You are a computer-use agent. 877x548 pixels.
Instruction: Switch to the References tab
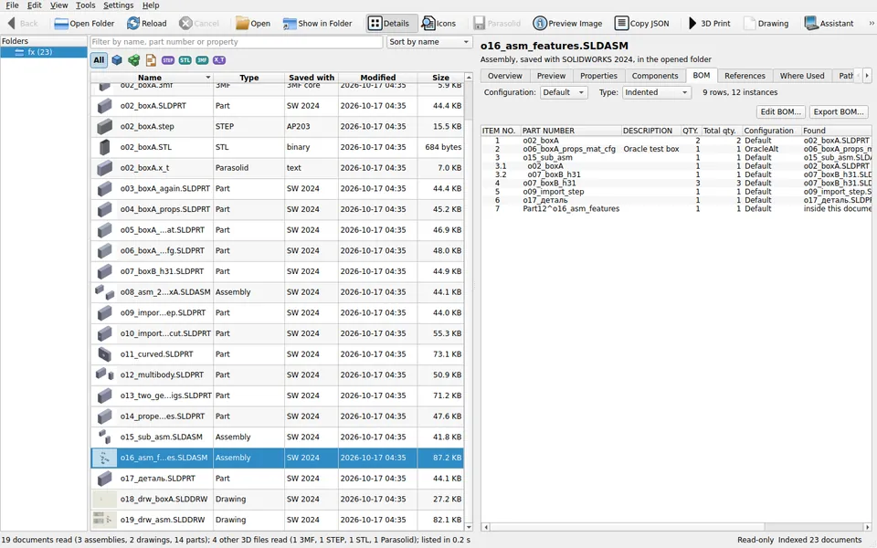(x=745, y=76)
